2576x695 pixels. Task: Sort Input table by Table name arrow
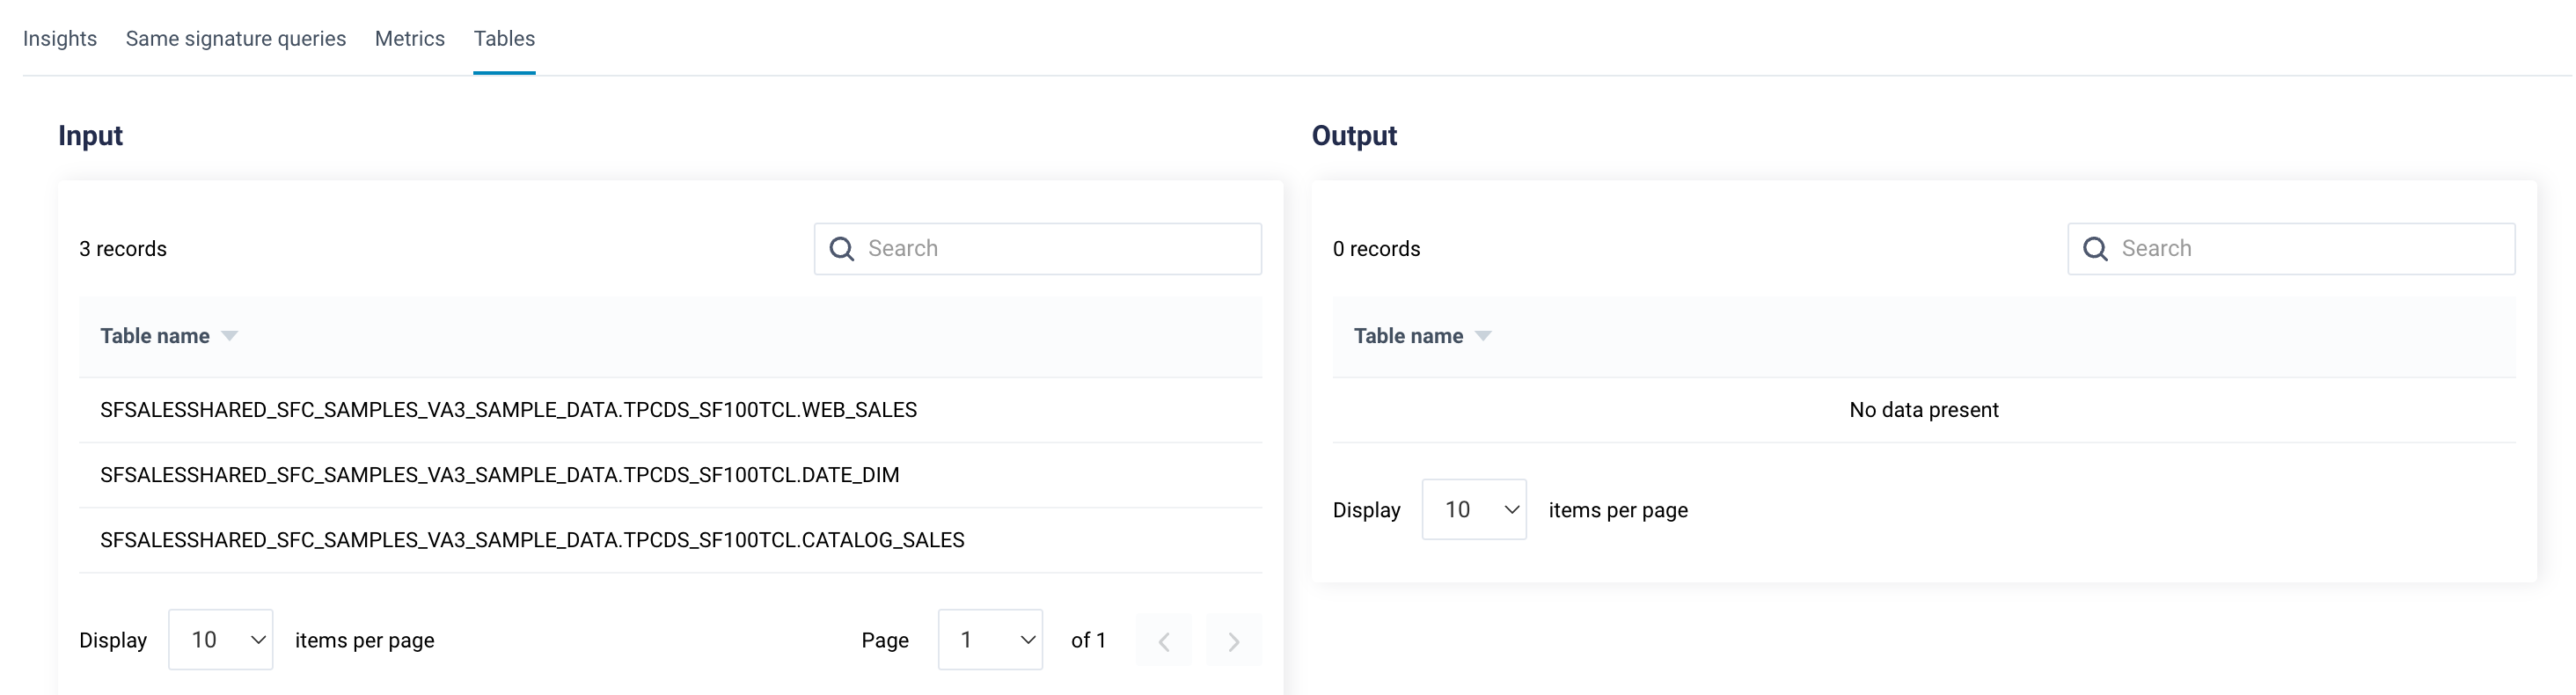(230, 336)
